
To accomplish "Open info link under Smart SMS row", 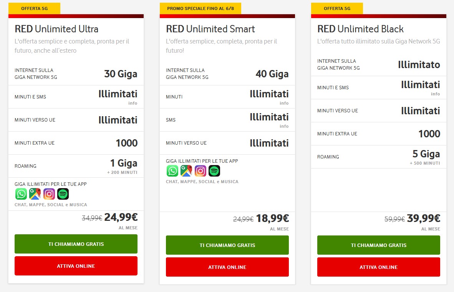I will pyautogui.click(x=284, y=126).
